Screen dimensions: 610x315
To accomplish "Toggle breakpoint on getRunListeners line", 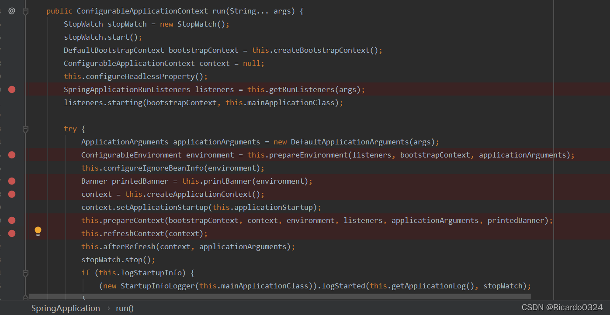I will click(12, 89).
